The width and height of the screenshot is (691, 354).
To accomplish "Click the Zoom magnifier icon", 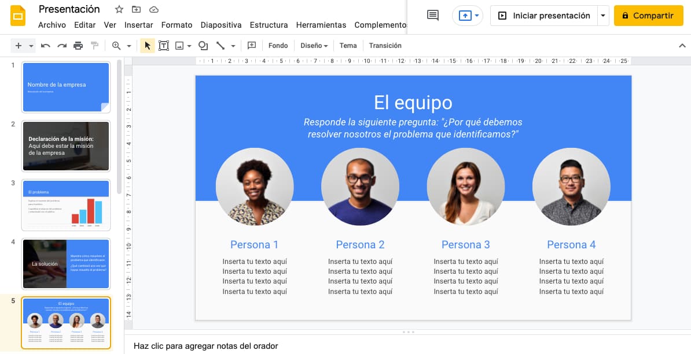I will 115,45.
